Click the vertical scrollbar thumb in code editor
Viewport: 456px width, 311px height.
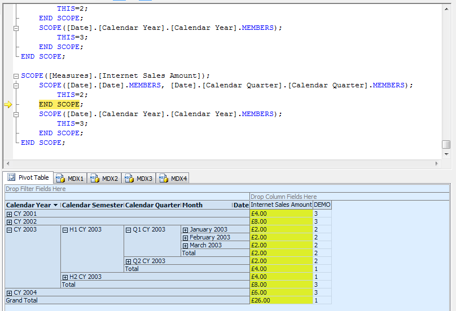[x=446, y=144]
